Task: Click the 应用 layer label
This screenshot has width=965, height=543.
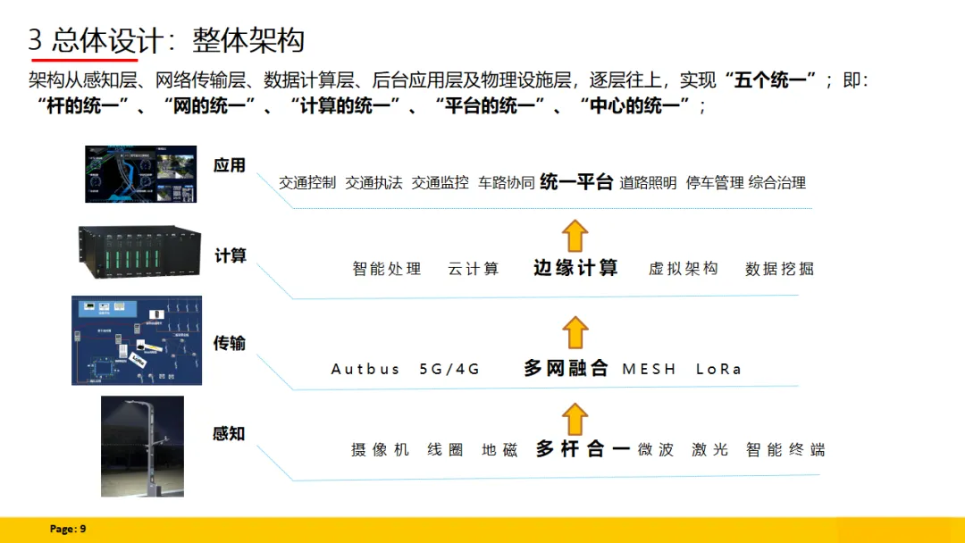Action: 230,165
